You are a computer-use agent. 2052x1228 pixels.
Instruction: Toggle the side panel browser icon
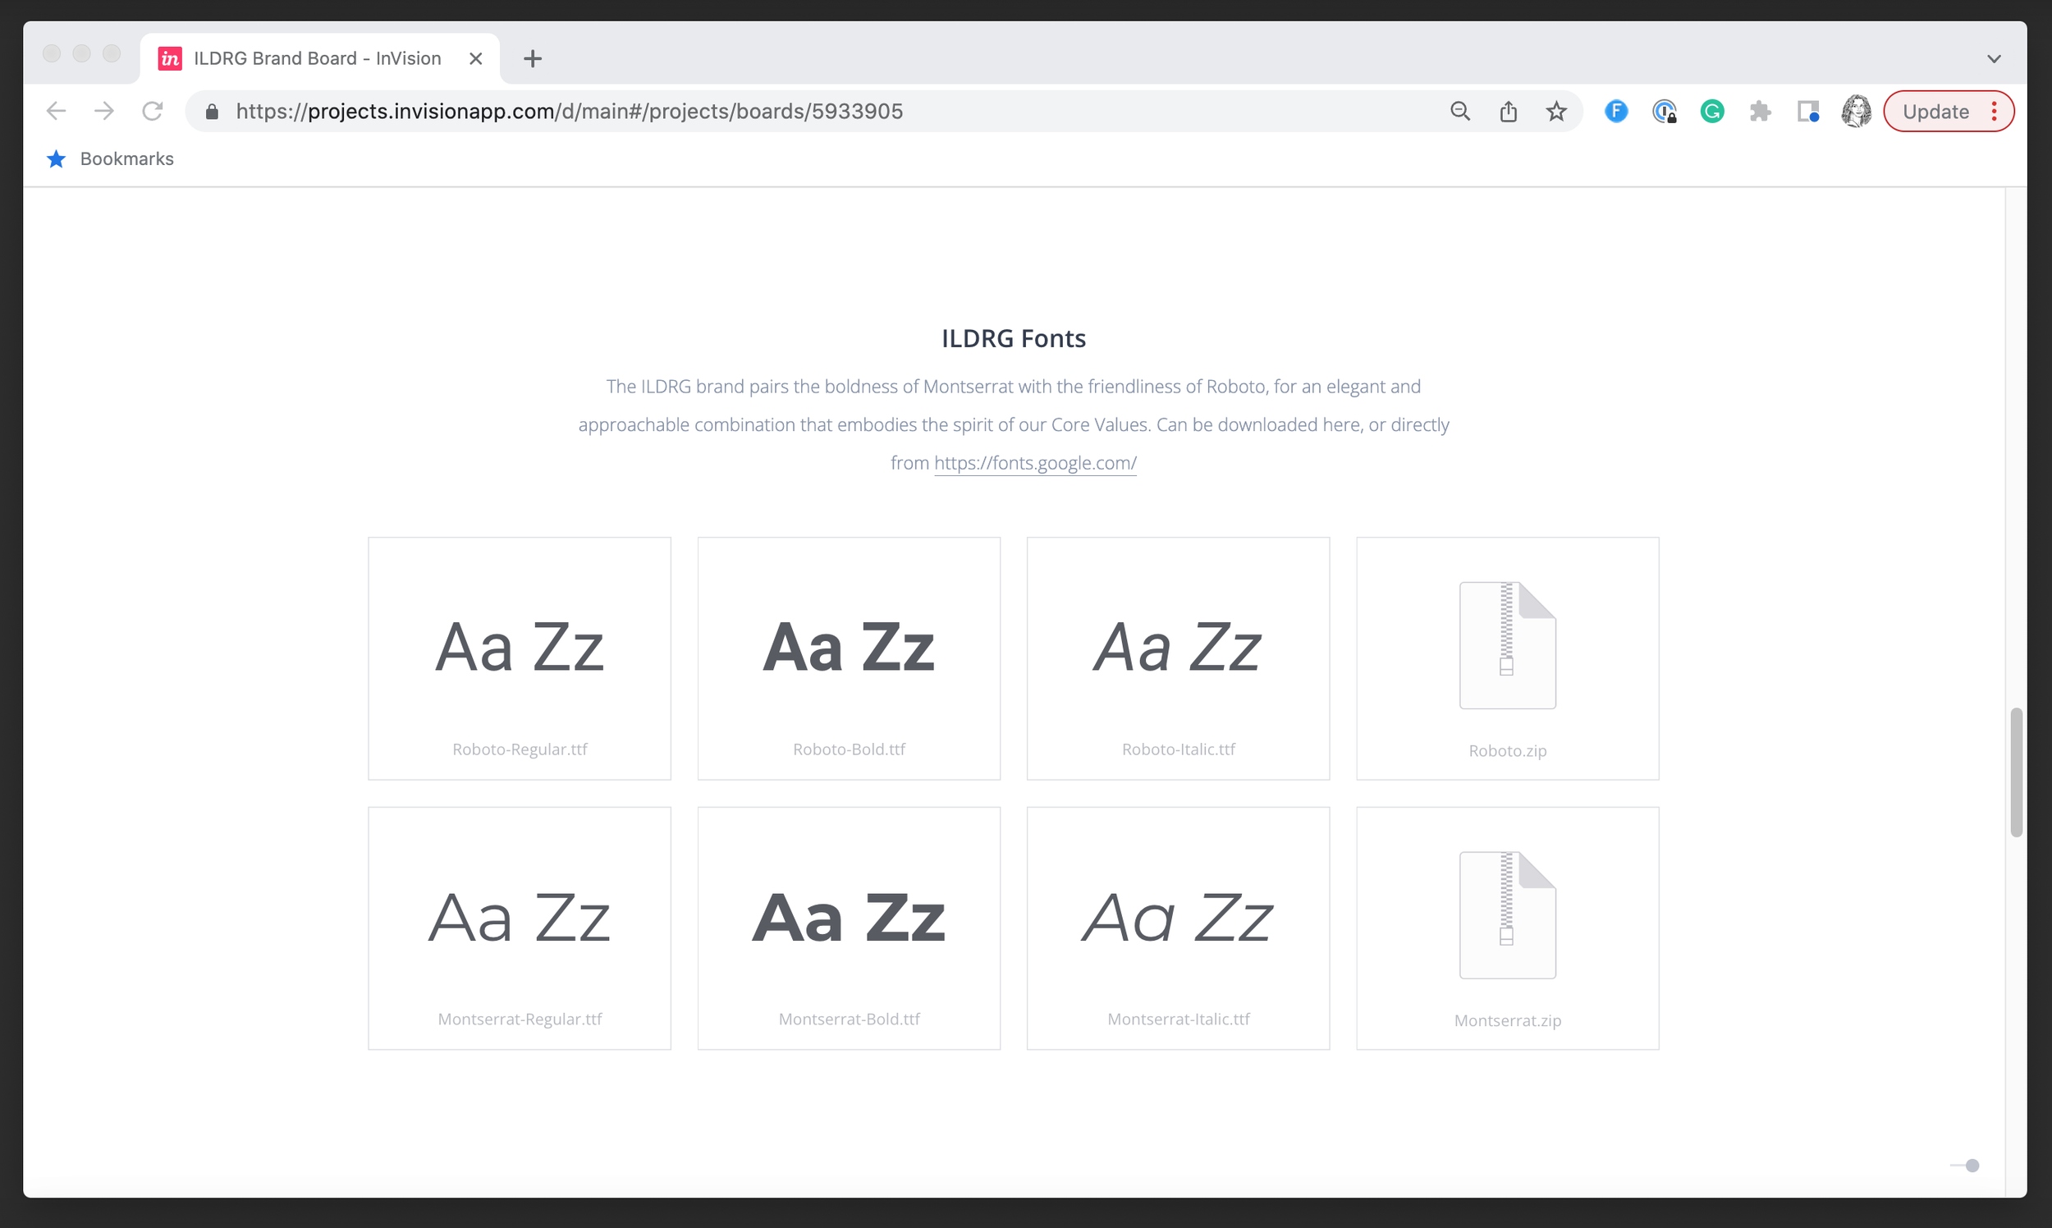point(1808,112)
